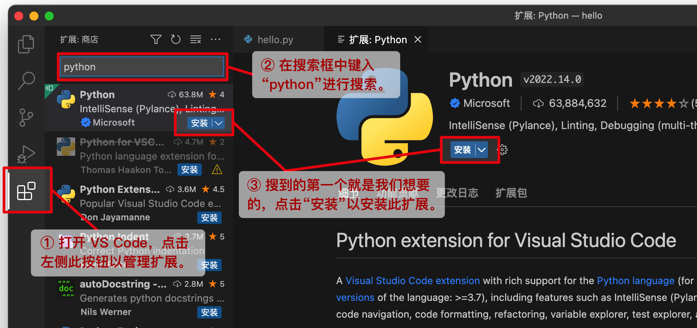Viewport: 697px width, 328px height.
Task: Open the Run and Debug view
Action: click(x=26, y=154)
